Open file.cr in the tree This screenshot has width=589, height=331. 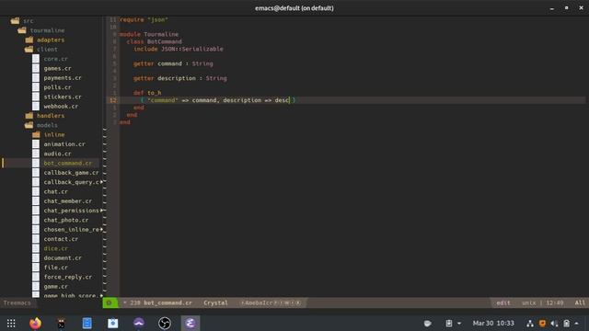click(55, 268)
